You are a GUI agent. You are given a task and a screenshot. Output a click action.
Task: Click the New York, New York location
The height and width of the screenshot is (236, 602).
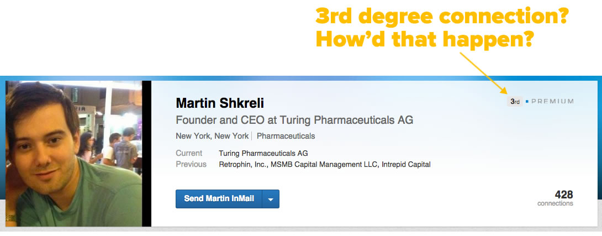[x=212, y=136]
